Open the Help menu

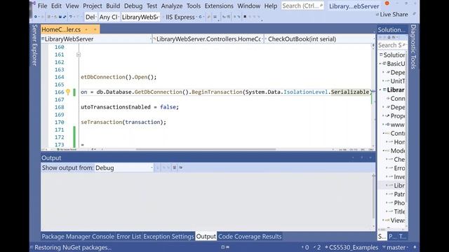tap(270, 6)
